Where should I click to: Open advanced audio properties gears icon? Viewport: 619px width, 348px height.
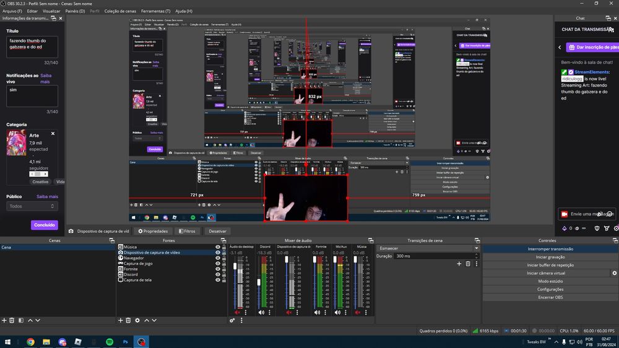click(x=232, y=320)
